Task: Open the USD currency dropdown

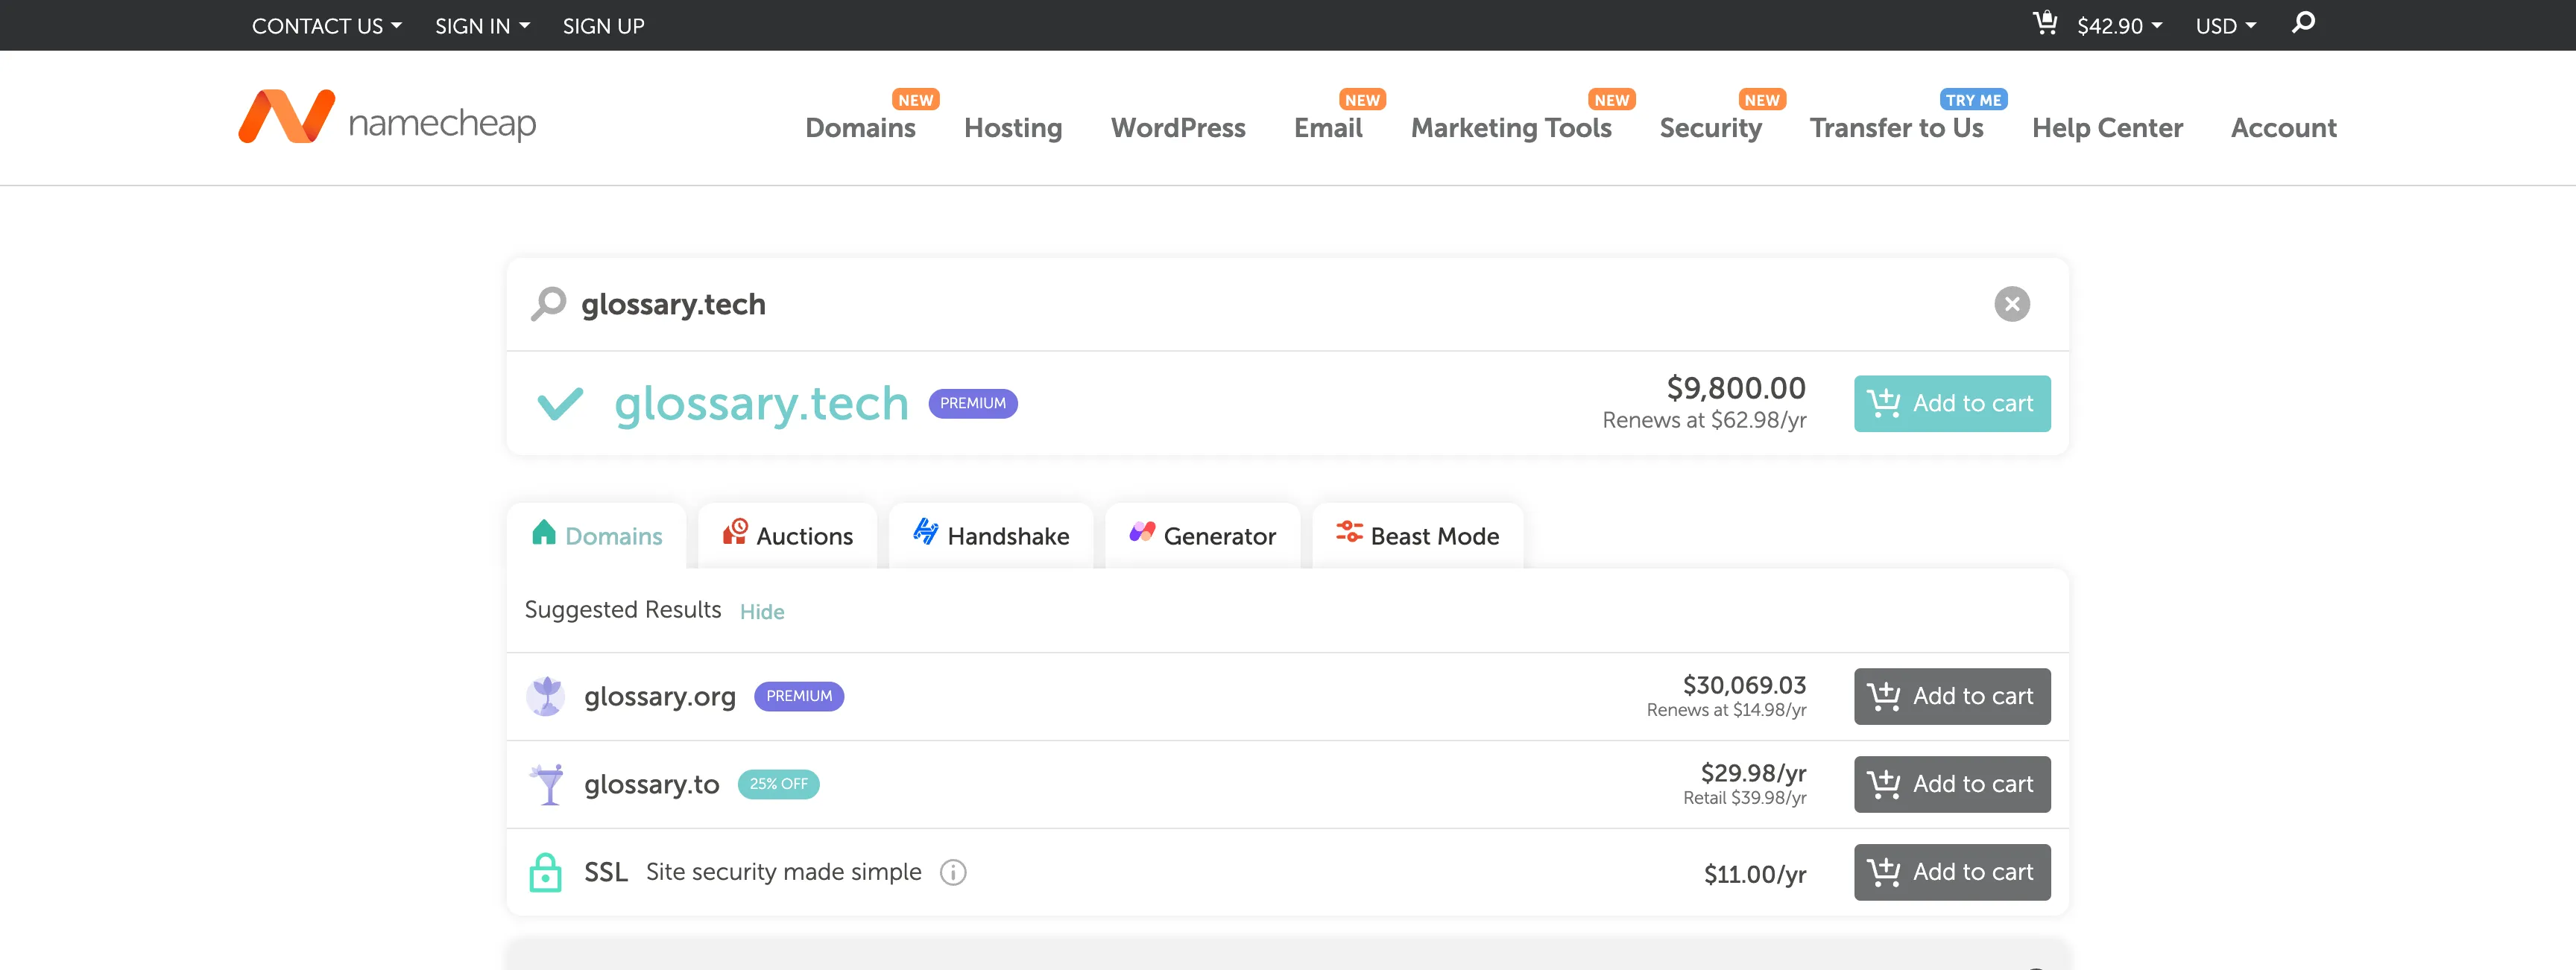Action: [x=2225, y=26]
